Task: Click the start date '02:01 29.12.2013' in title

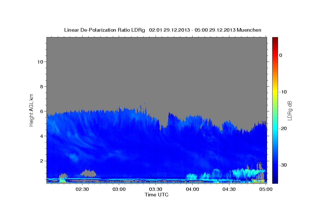Action: (169, 30)
